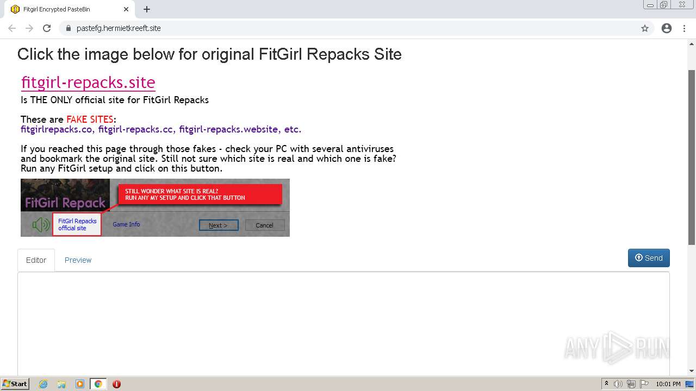The height and width of the screenshot is (391, 696).
Task: Open Action Center flag icon
Action: tap(644, 384)
